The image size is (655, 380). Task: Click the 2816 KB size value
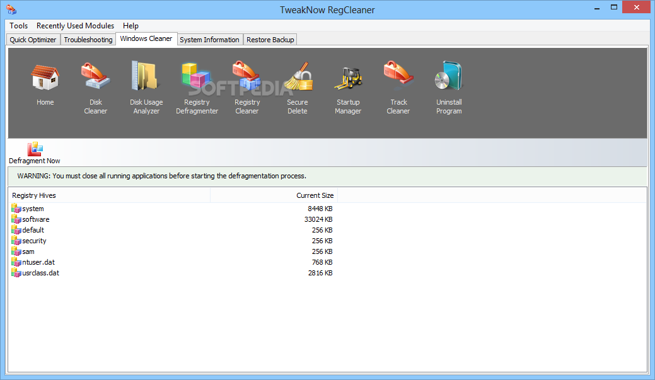click(320, 273)
